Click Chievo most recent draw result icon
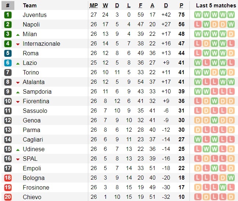 231,197
